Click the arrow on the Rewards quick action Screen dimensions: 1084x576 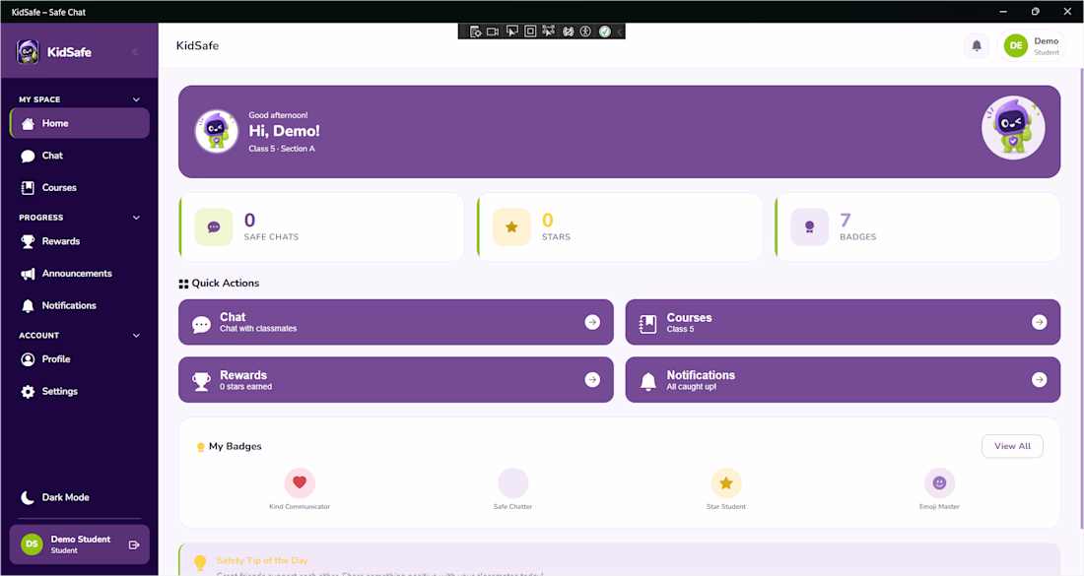pos(592,379)
